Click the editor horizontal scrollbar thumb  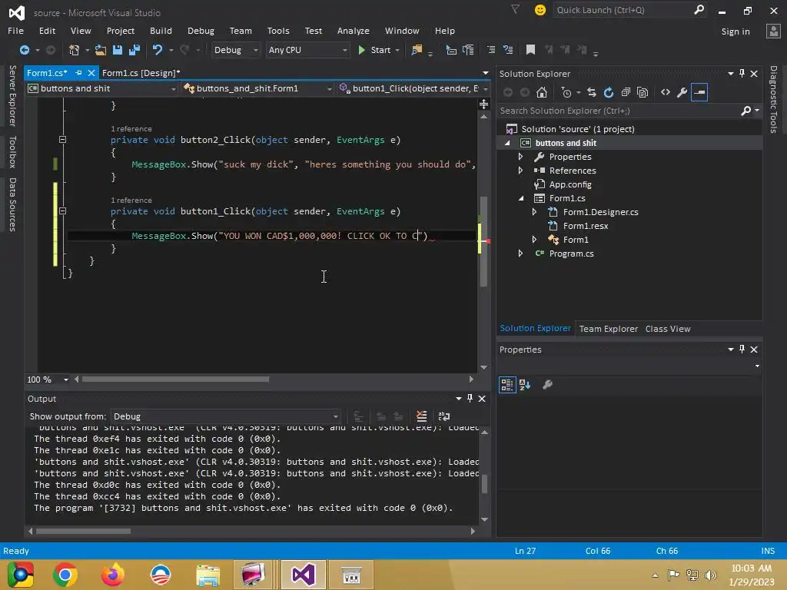coord(176,380)
